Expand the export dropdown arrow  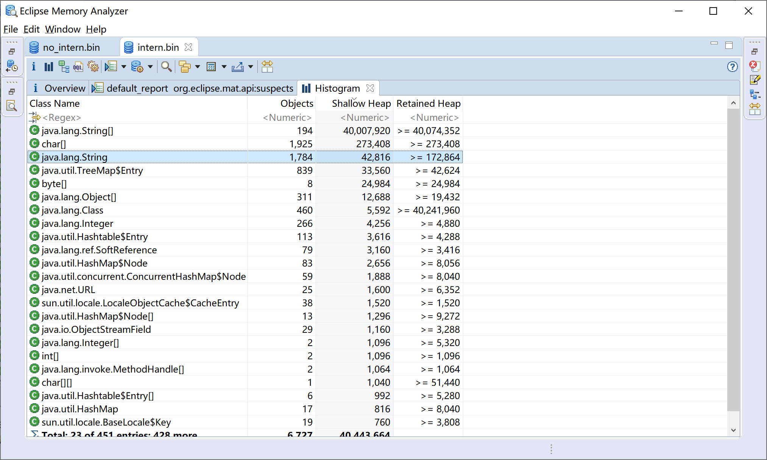(x=251, y=67)
